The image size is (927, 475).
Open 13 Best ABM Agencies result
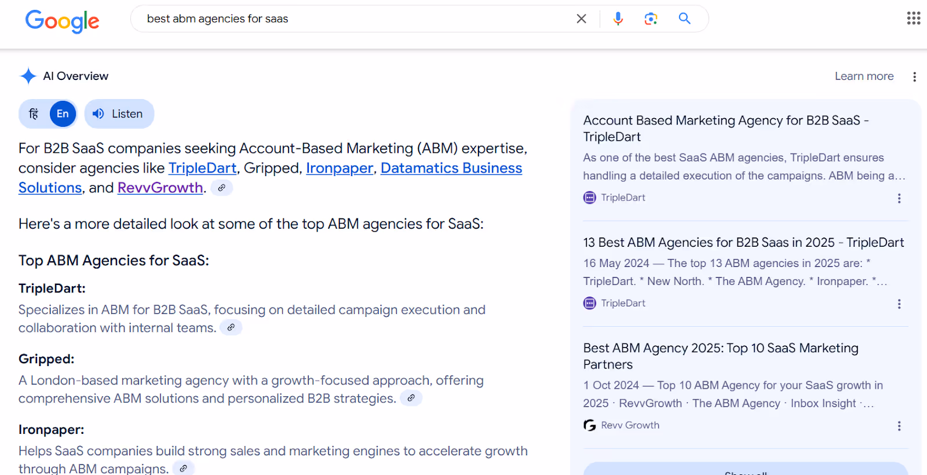(743, 242)
